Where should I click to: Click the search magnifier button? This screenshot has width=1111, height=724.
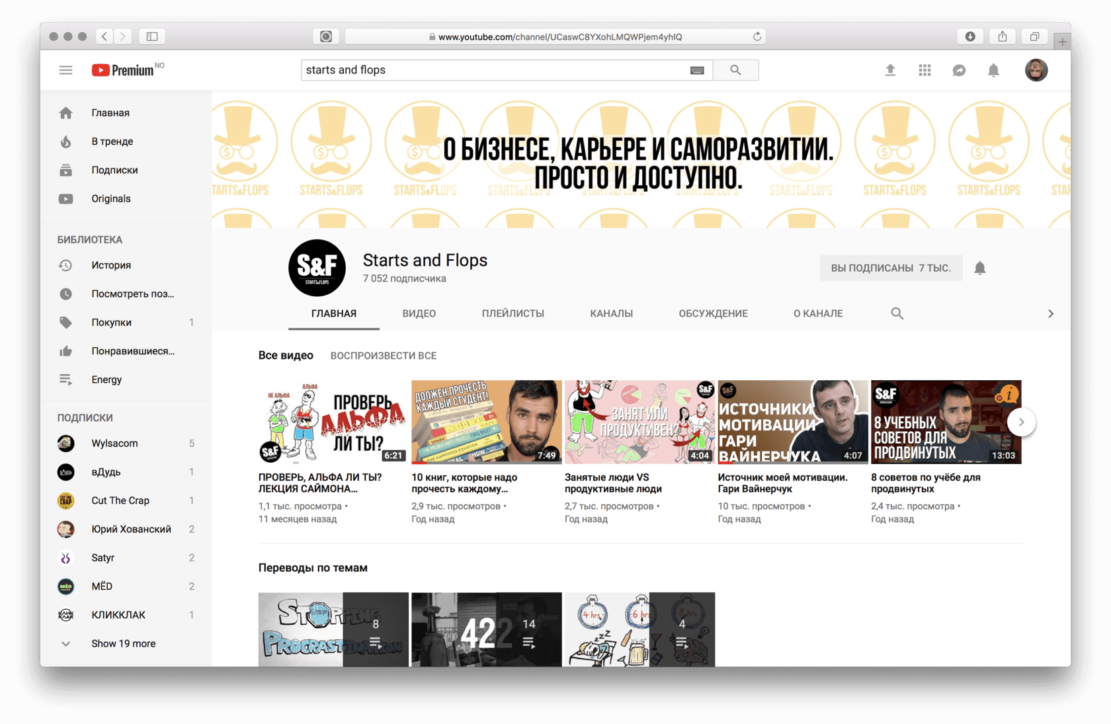[735, 70]
